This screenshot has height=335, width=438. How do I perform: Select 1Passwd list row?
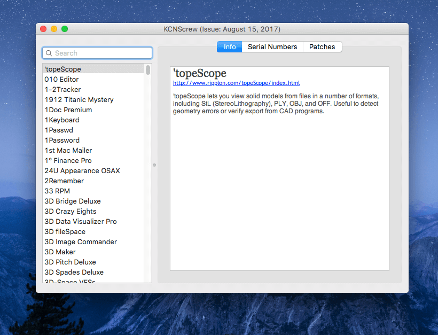click(93, 130)
